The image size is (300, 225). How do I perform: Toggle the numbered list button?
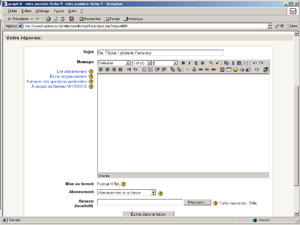144,69
